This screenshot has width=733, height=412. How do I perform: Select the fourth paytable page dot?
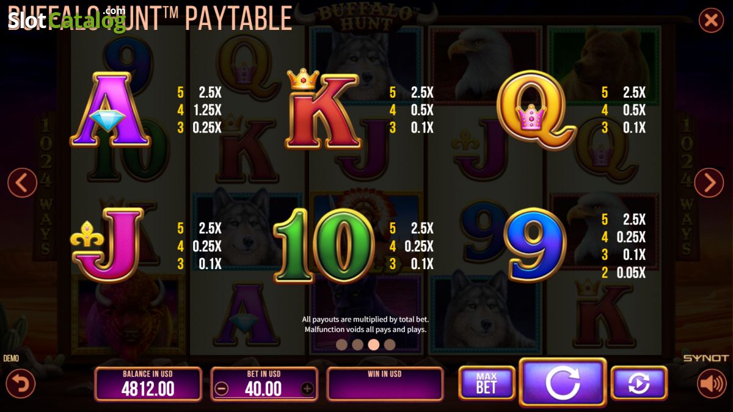pyautogui.click(x=390, y=345)
